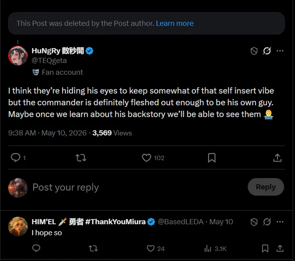Click the 3,569 Views count

coord(112,133)
